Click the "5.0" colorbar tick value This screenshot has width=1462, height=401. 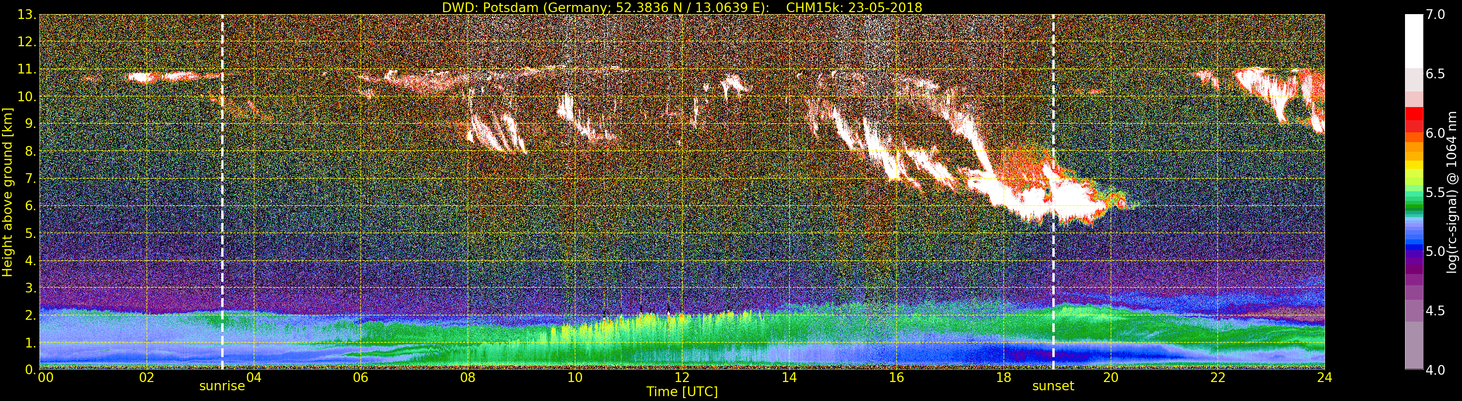(1435, 251)
